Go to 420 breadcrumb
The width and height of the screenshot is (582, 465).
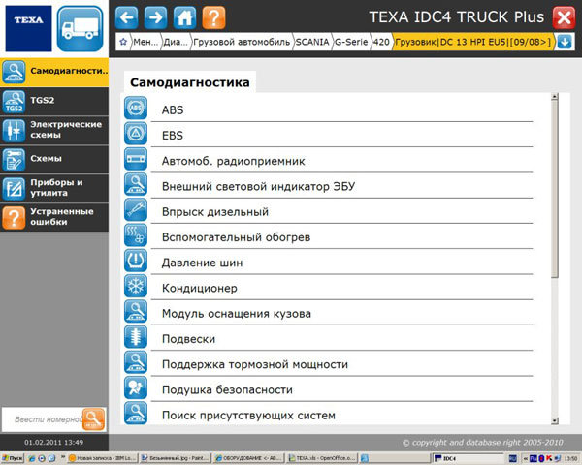[x=381, y=42]
